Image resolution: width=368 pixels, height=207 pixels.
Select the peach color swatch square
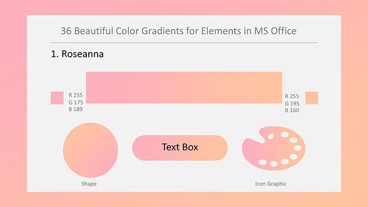[x=312, y=98]
